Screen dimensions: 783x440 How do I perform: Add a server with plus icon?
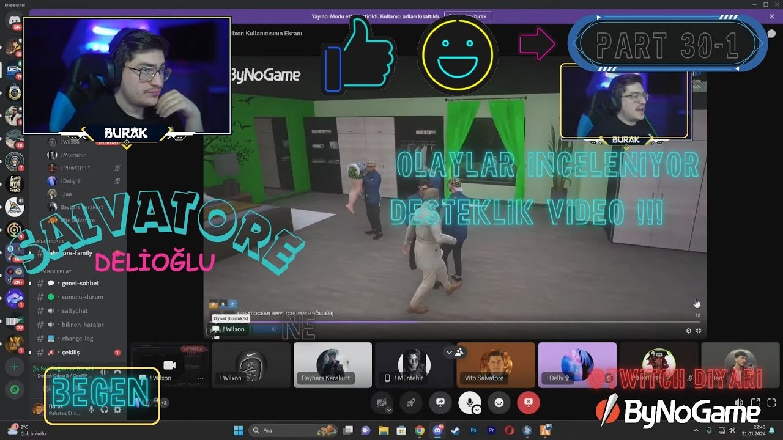tap(15, 367)
